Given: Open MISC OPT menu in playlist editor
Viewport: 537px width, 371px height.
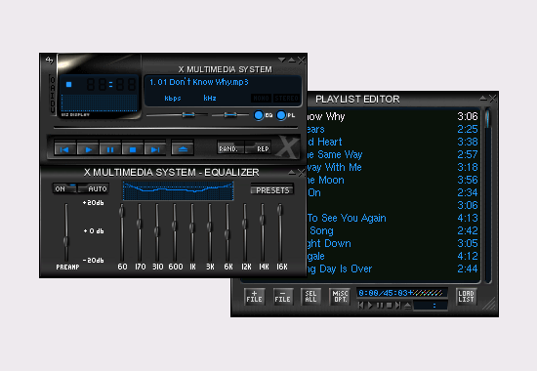Looking at the screenshot, I should pos(340,297).
